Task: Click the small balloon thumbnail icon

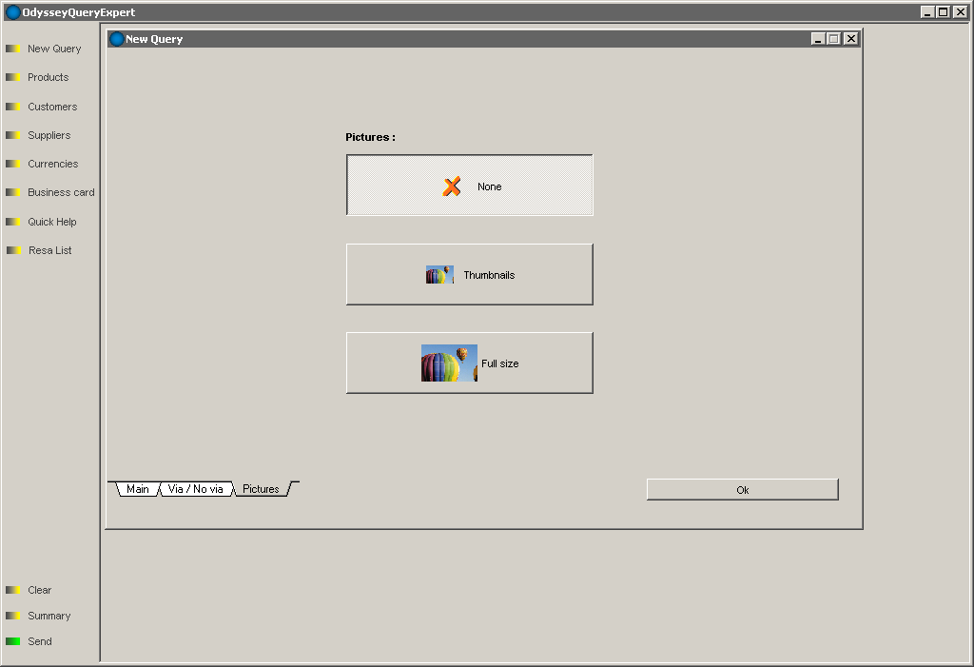Action: 439,275
